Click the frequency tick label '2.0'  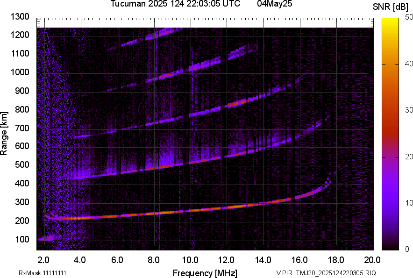pyautogui.click(x=43, y=260)
